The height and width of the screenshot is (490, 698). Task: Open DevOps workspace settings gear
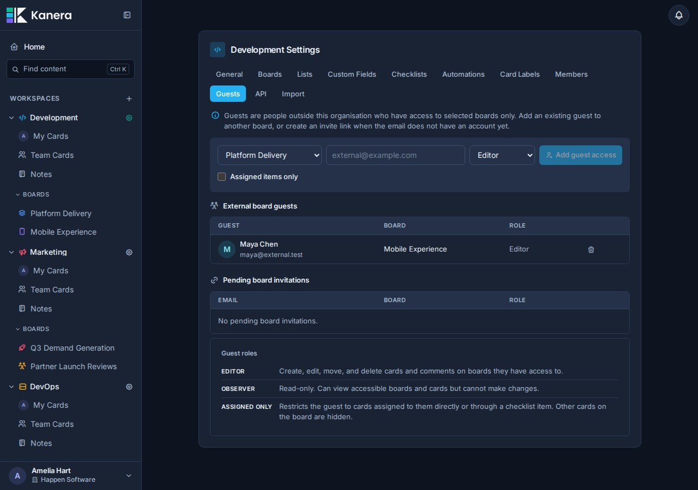click(x=129, y=387)
